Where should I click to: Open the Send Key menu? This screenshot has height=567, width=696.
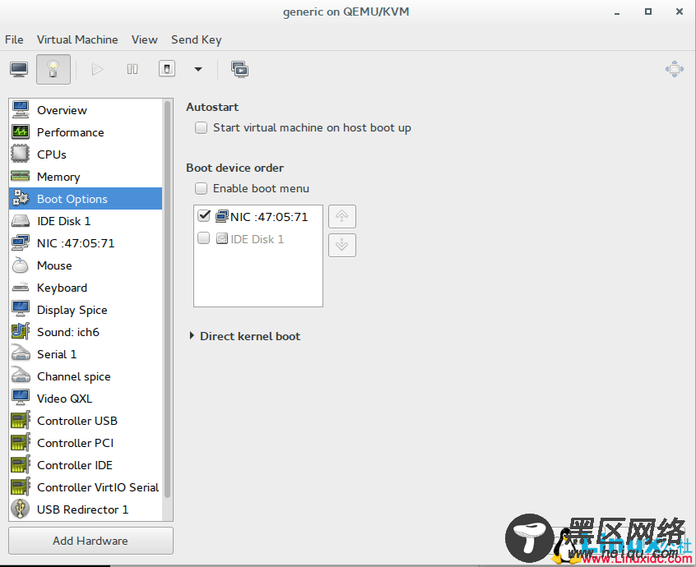point(196,39)
